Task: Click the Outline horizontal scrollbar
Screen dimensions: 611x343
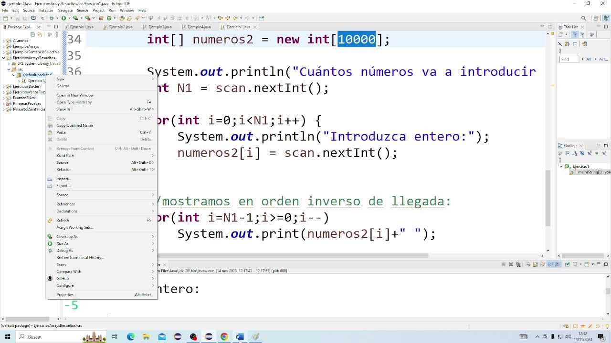Action: pos(582,256)
